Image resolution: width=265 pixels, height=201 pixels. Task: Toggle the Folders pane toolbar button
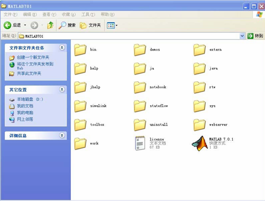point(90,25)
